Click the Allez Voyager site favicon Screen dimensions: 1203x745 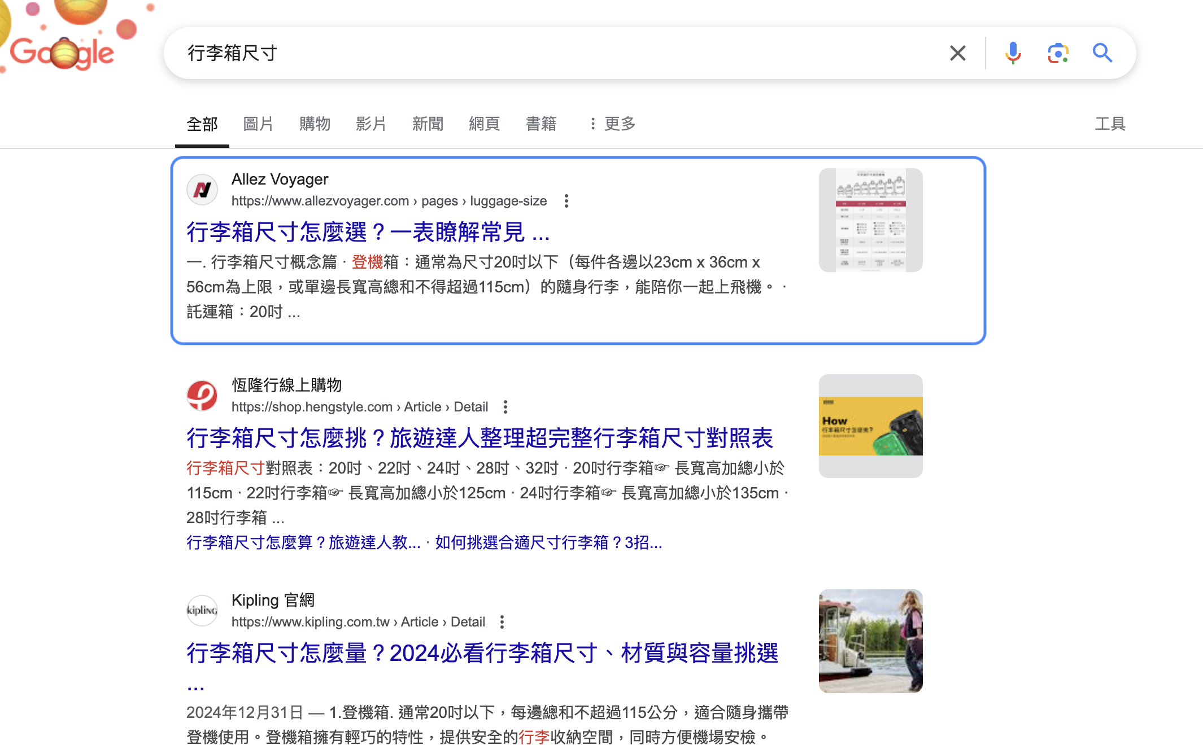(x=202, y=190)
